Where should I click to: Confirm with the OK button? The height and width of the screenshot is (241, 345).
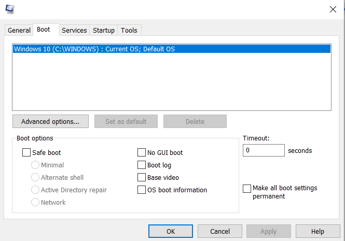click(171, 231)
